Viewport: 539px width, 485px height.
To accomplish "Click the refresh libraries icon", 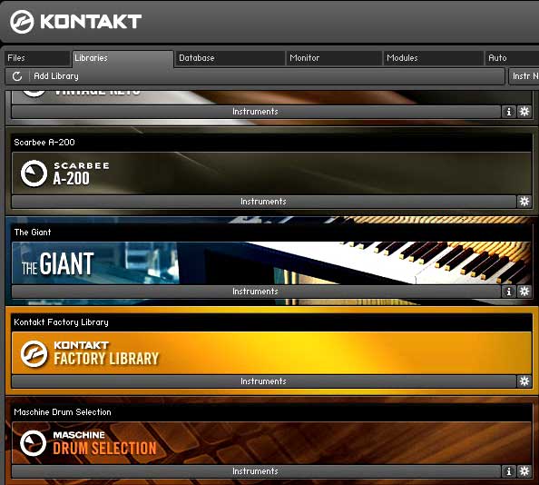I will [17, 76].
